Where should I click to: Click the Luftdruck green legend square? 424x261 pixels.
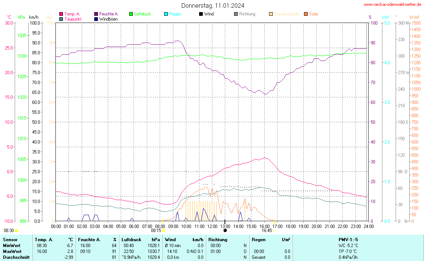point(131,14)
